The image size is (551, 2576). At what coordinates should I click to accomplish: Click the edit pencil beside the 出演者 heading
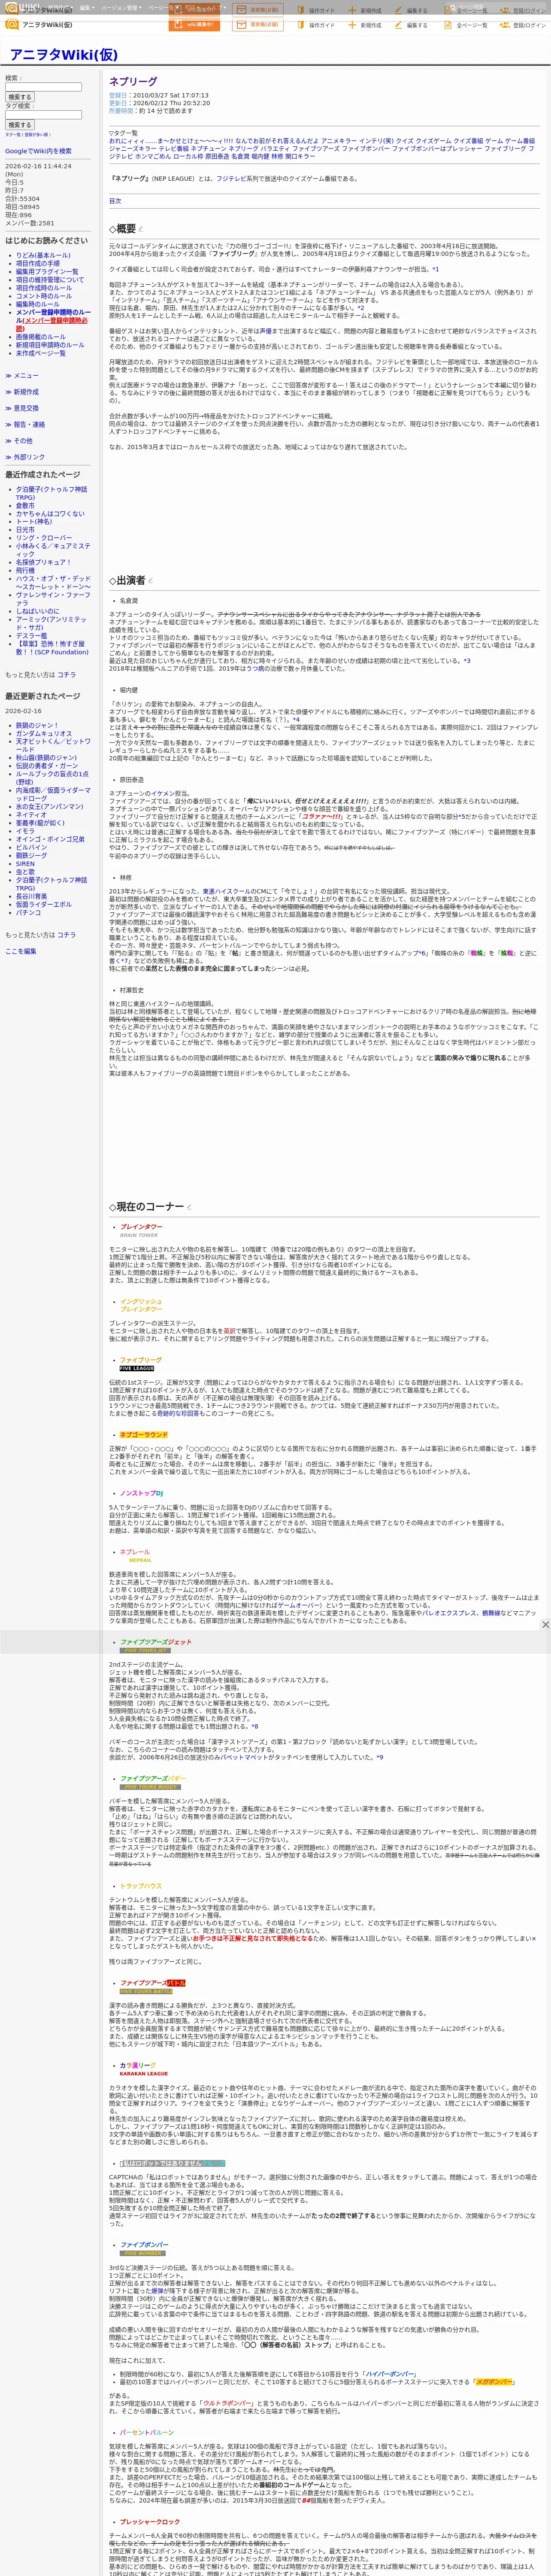pyautogui.click(x=152, y=580)
